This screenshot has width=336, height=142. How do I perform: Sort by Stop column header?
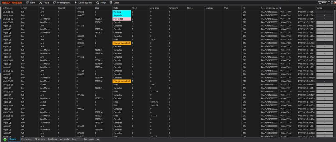(103, 8)
